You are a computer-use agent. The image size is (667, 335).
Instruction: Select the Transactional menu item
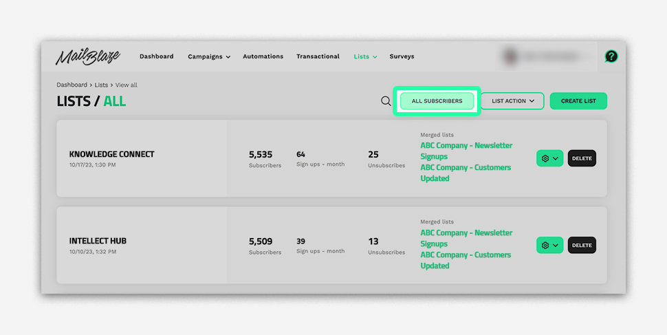[318, 56]
